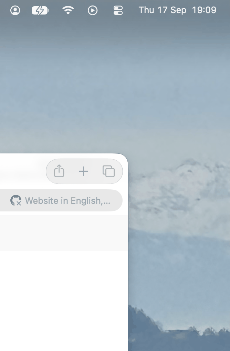Click the light gray strip below address bar

[64, 233]
